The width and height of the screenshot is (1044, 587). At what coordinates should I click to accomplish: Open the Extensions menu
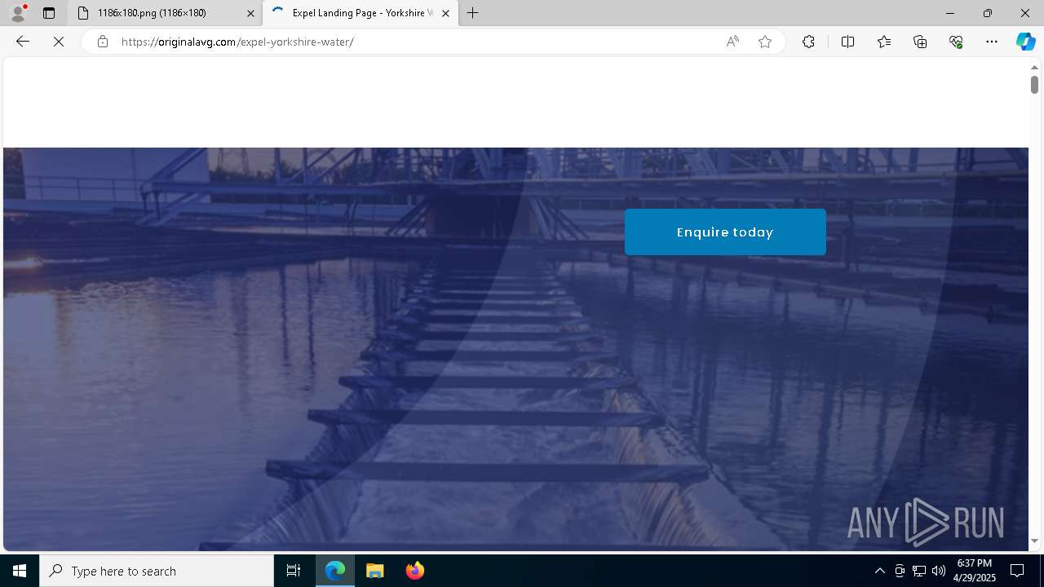tap(808, 42)
